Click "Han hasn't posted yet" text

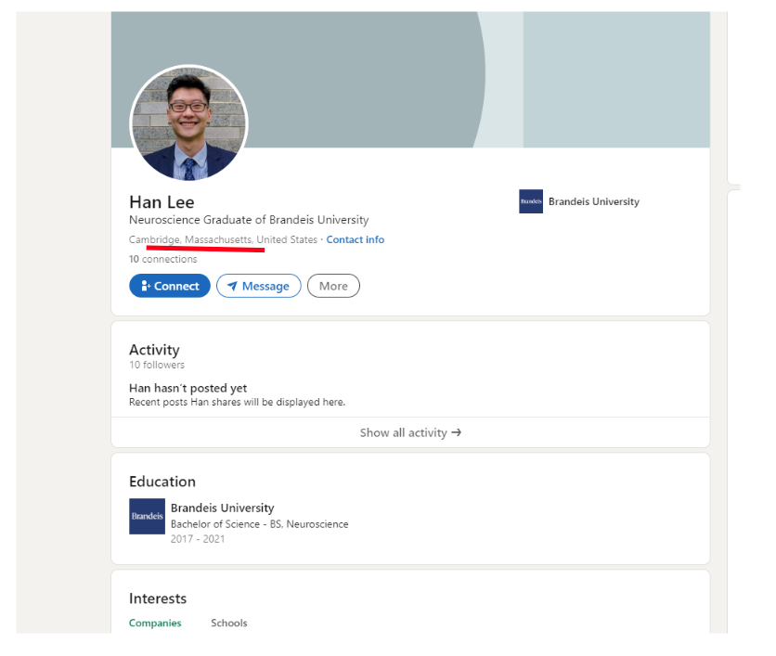point(188,389)
